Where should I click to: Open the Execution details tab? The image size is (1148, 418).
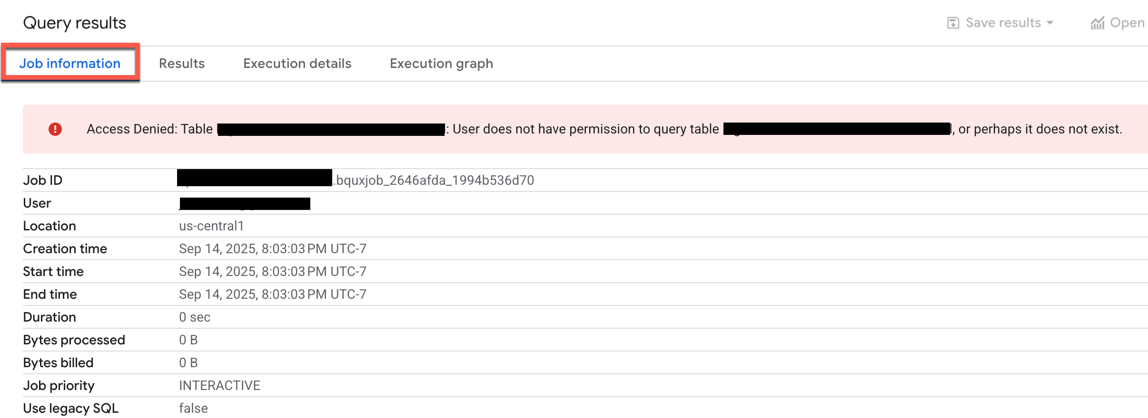pyautogui.click(x=297, y=63)
